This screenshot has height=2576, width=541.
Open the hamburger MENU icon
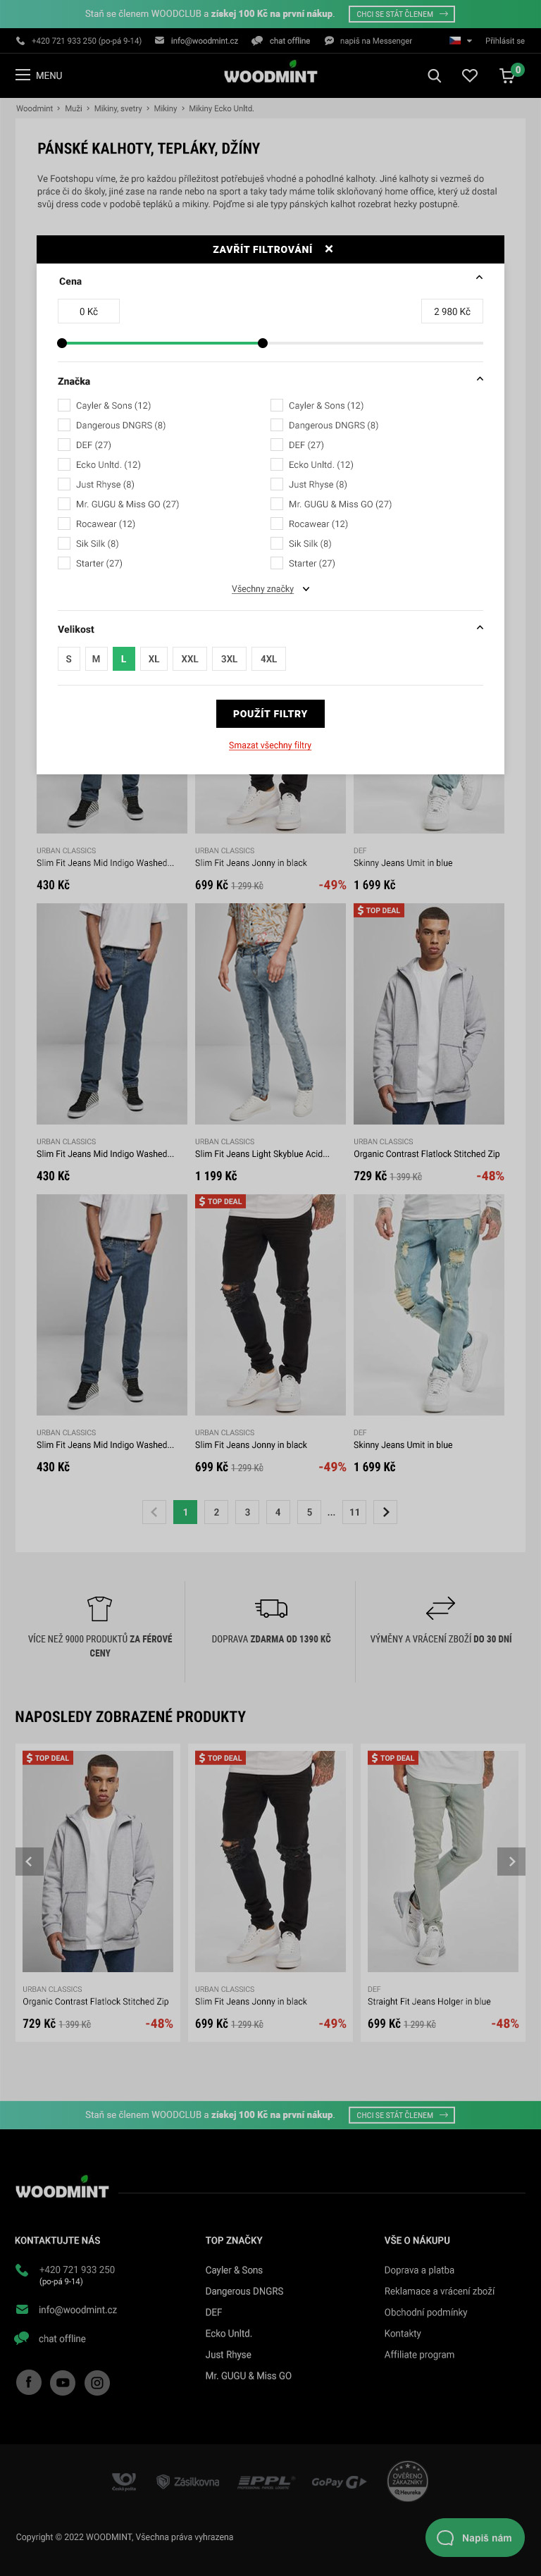tap(22, 75)
